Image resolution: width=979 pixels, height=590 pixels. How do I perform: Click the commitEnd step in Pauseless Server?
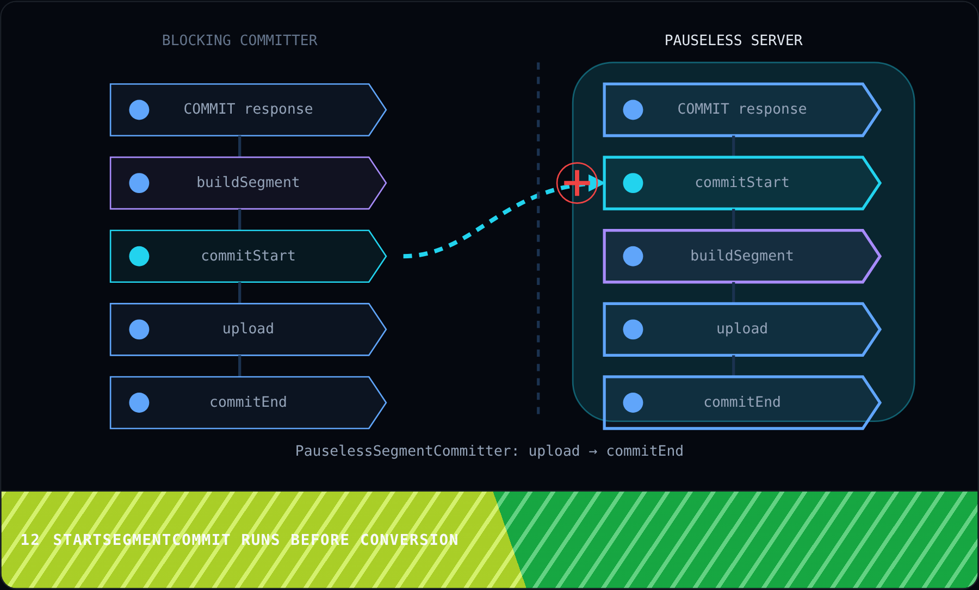click(742, 402)
